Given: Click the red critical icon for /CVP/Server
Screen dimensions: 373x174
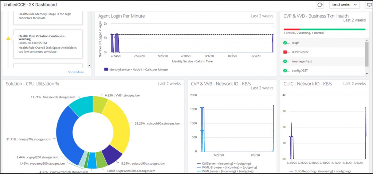Looking at the screenshot, I should click(285, 52).
